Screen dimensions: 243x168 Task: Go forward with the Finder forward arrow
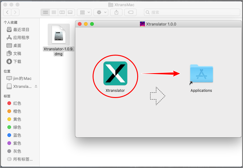click(x=15, y=12)
